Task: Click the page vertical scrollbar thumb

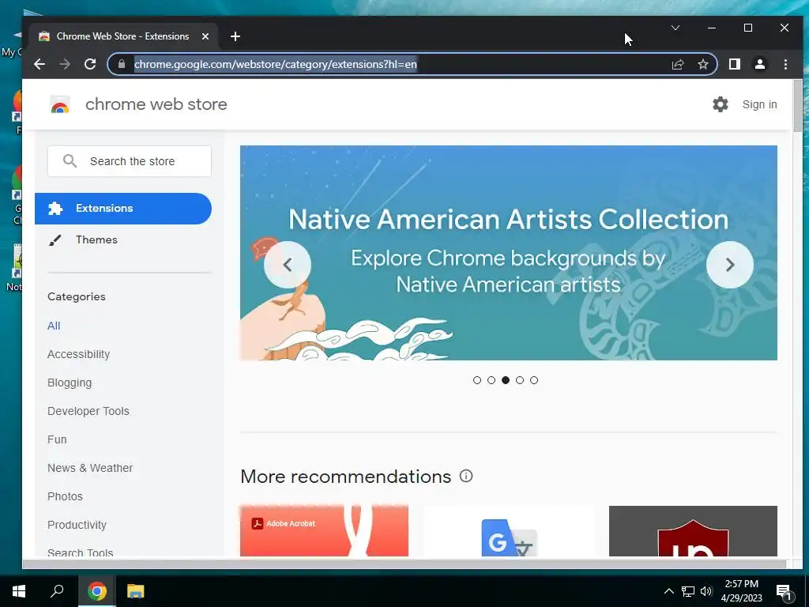Action: 798,106
